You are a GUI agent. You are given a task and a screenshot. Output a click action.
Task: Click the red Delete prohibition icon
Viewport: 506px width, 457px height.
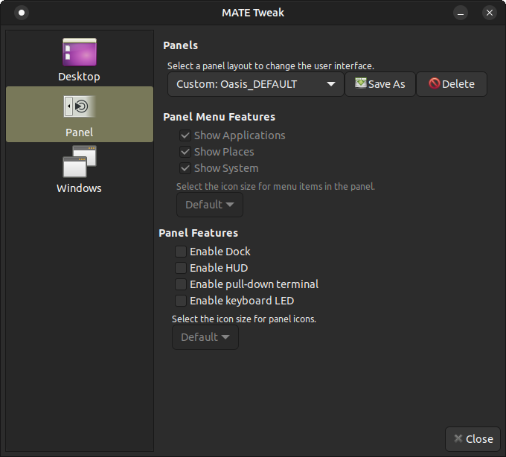tap(435, 84)
